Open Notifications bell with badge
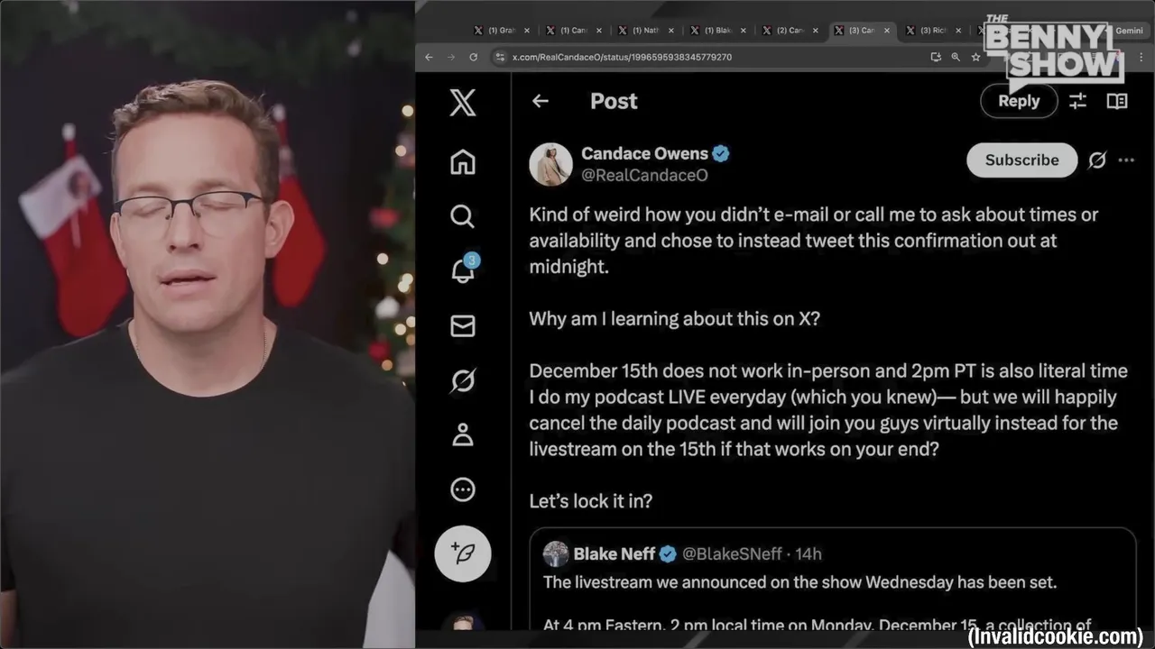The height and width of the screenshot is (649, 1155). [464, 270]
